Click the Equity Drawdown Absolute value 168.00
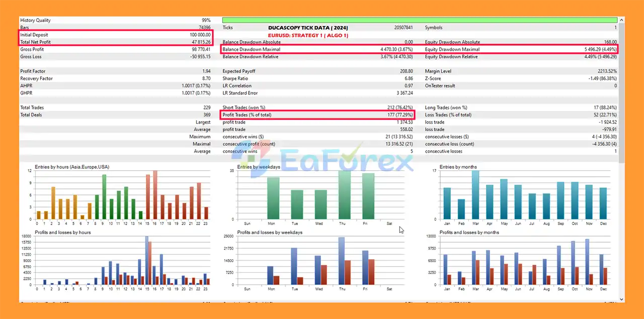The width and height of the screenshot is (644, 319). [610, 42]
